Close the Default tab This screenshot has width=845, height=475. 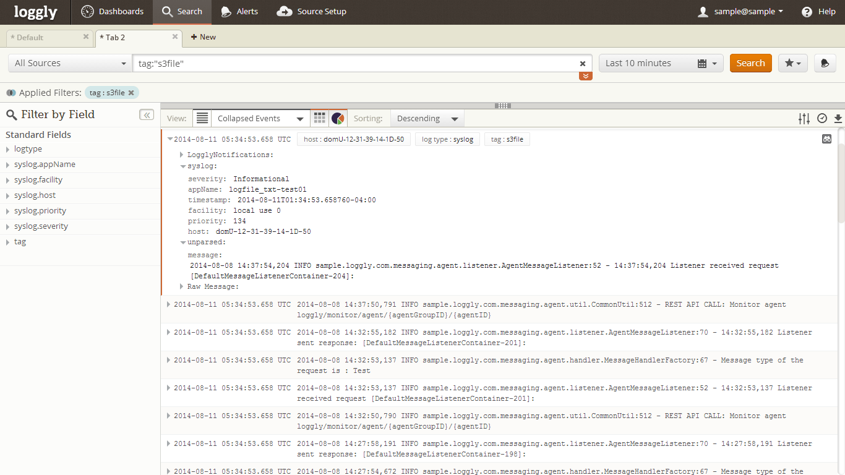(86, 37)
